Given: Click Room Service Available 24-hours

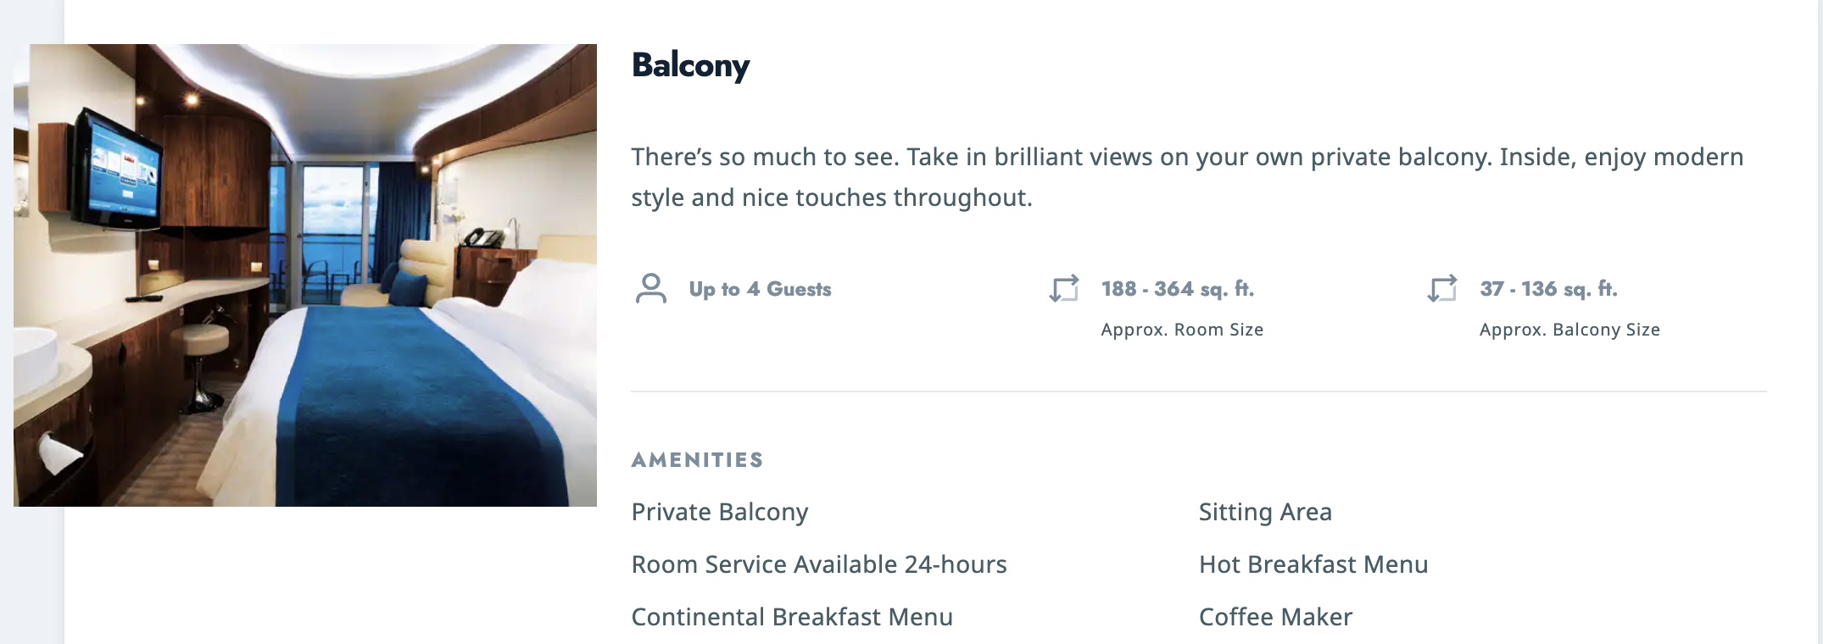Looking at the screenshot, I should (819, 564).
